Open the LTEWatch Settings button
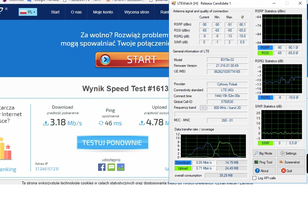This screenshot has height=197, width=308. point(291,153)
